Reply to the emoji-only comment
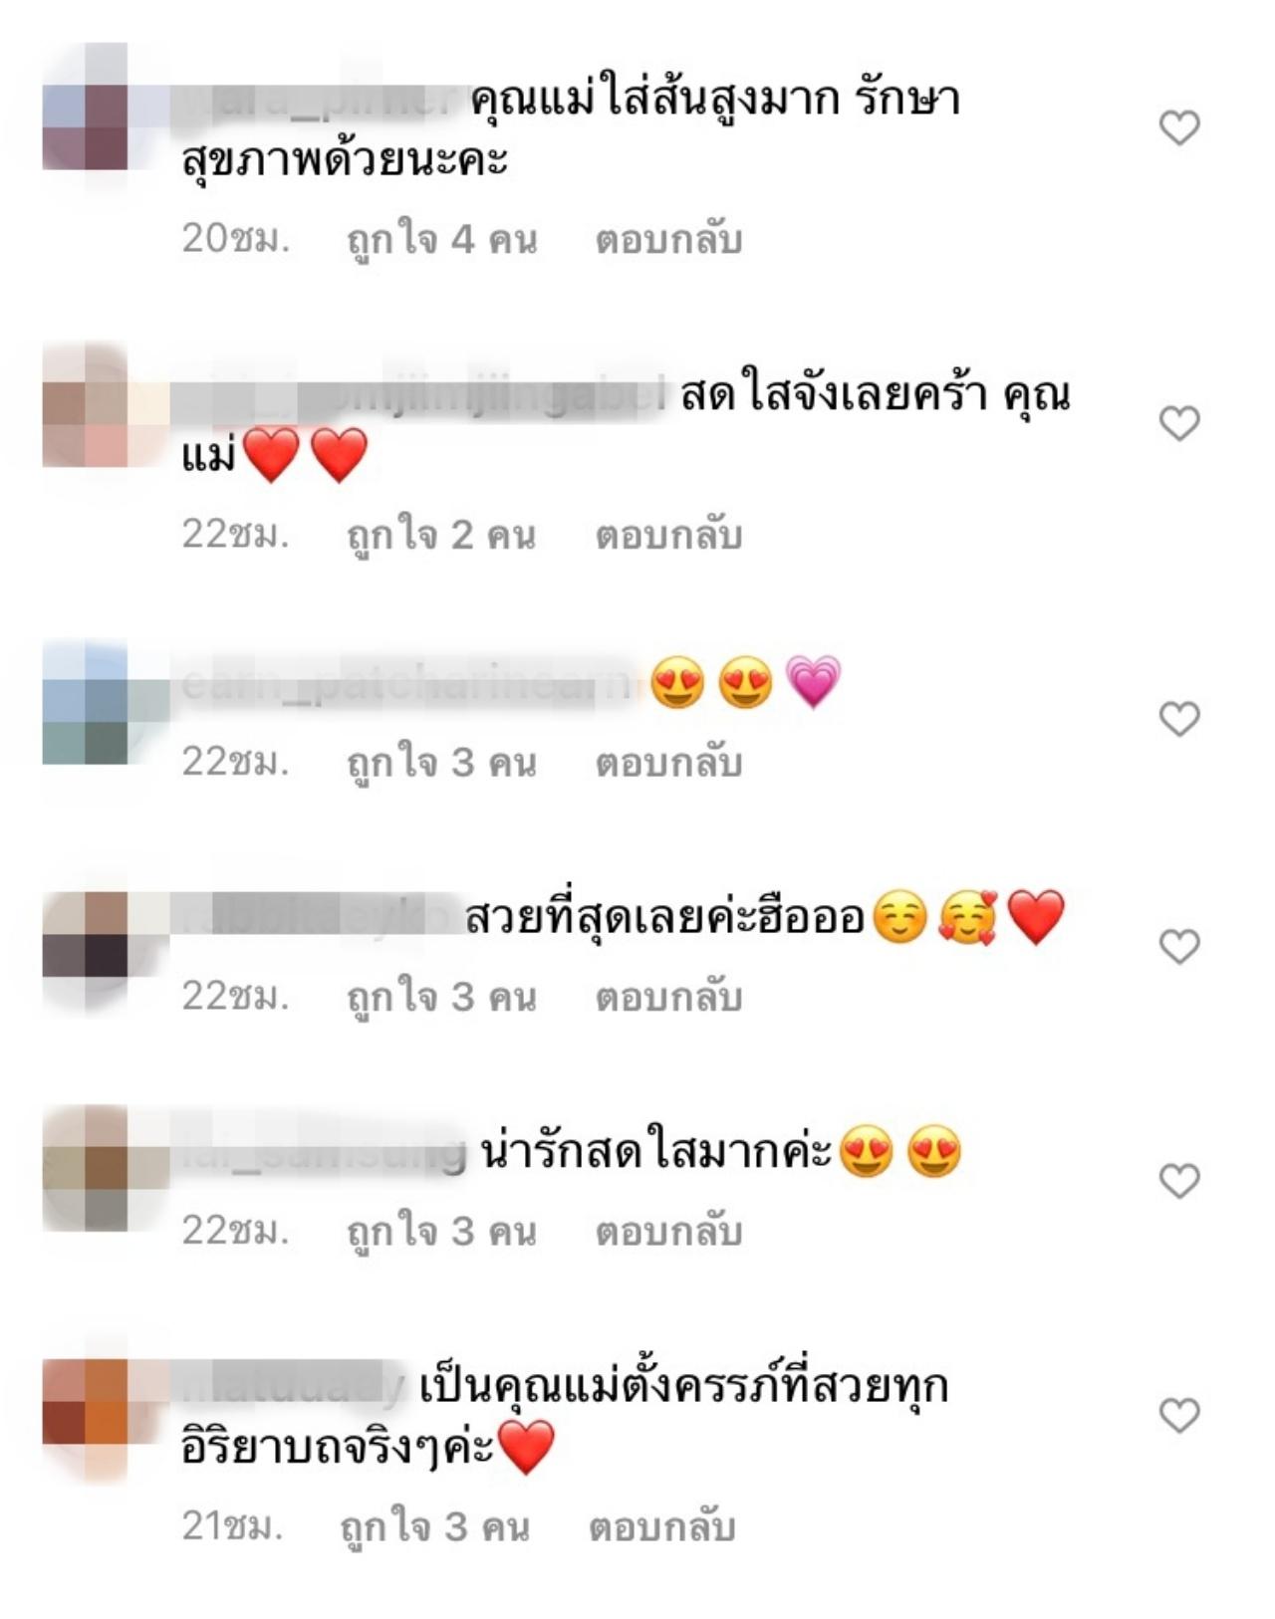 [x=668, y=763]
